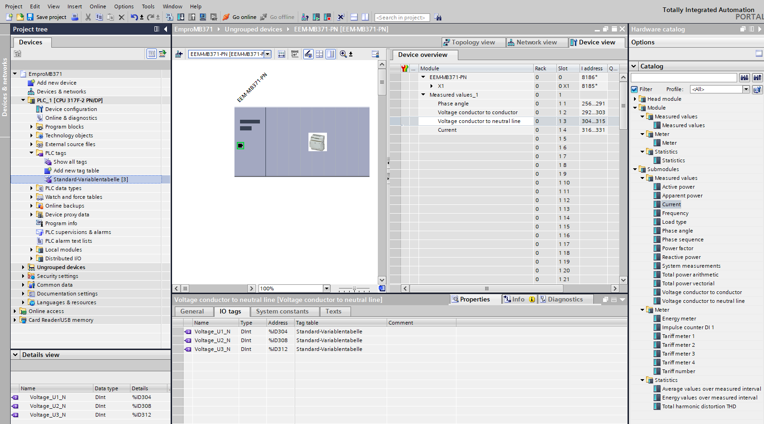The width and height of the screenshot is (764, 424).
Task: Click catalog search-up icon beside search field
Action: coord(757,77)
